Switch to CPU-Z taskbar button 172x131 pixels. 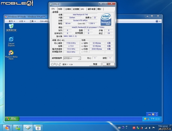pyautogui.click(x=28, y=128)
